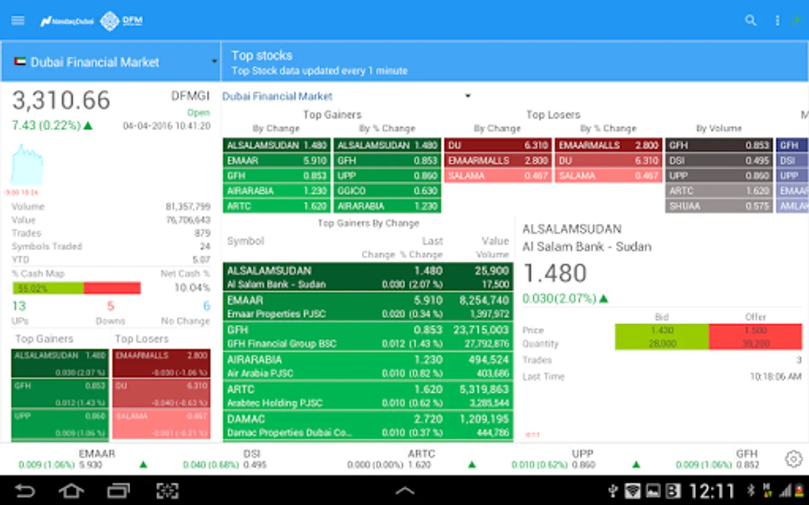The height and width of the screenshot is (505, 809).
Task: Tap the UAE flag beside Dubai Financial Market
Action: coord(20,62)
